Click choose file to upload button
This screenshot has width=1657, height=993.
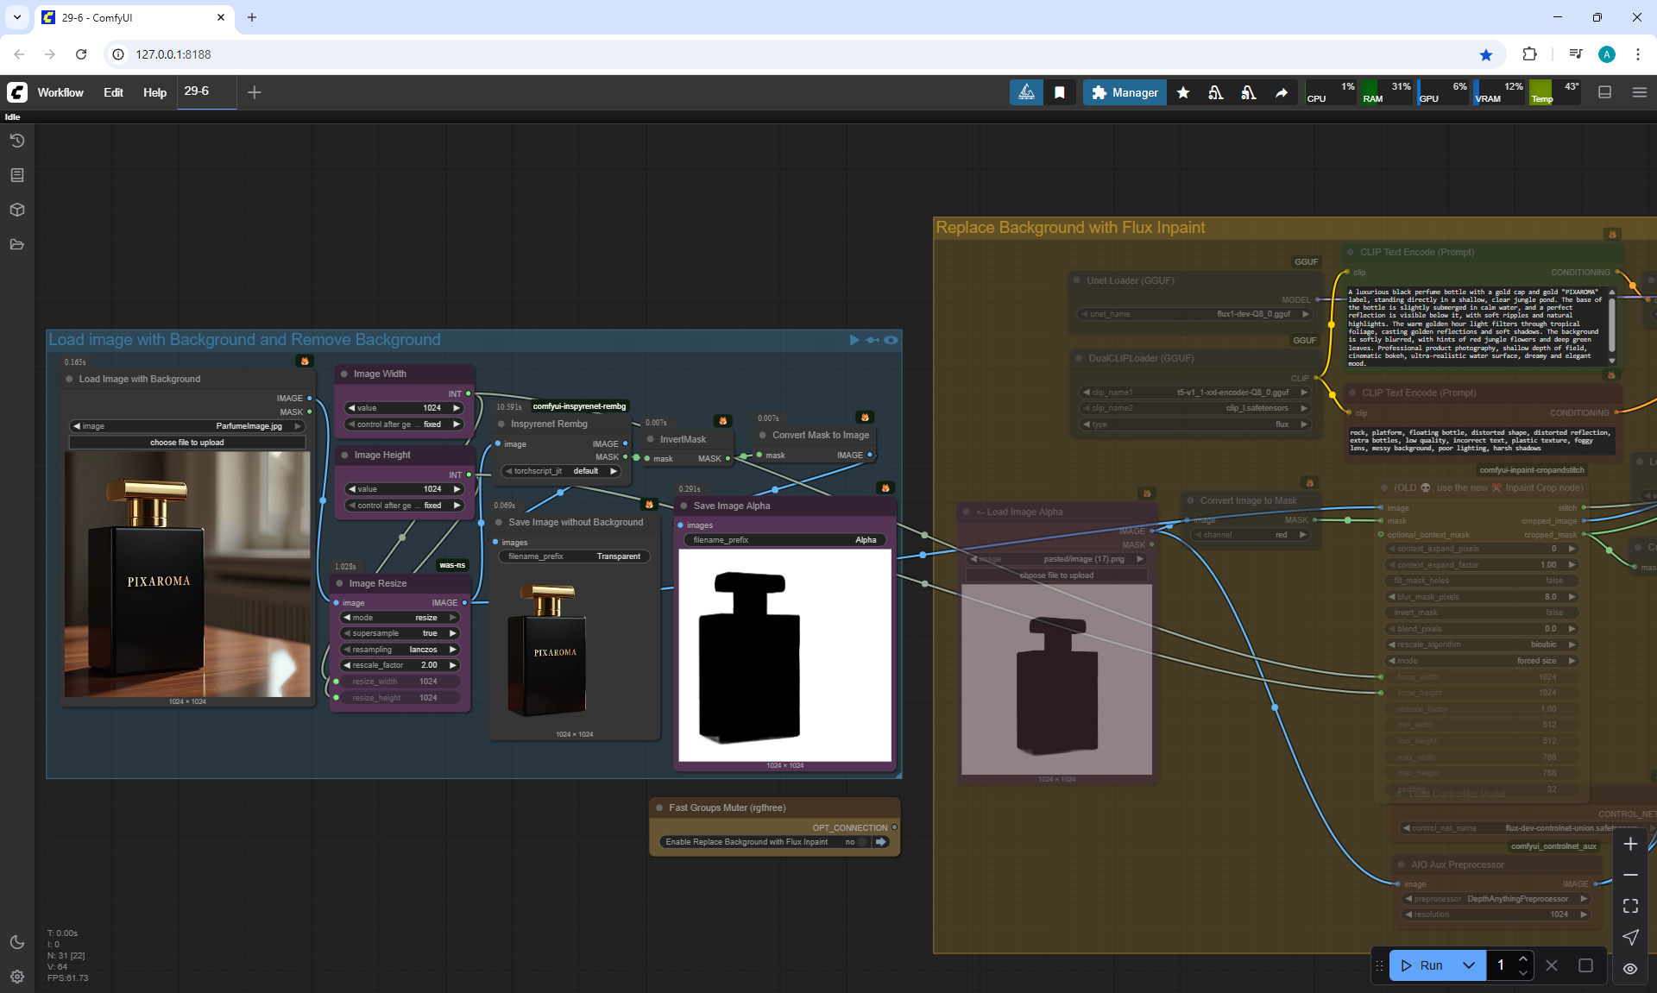[187, 443]
